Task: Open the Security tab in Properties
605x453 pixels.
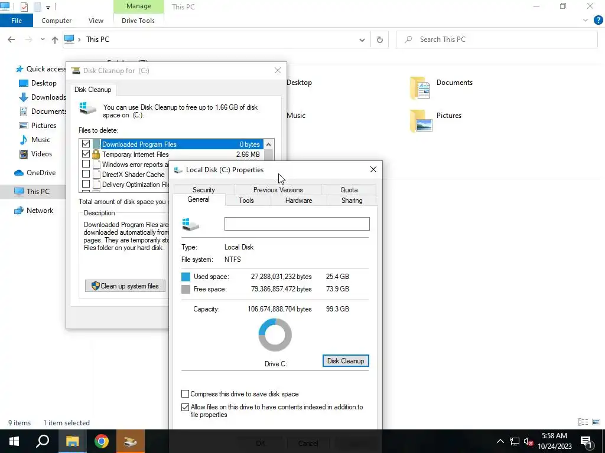Action: tap(204, 190)
